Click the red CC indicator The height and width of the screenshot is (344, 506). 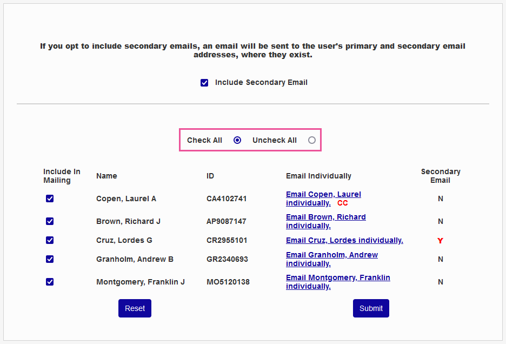pyautogui.click(x=343, y=203)
